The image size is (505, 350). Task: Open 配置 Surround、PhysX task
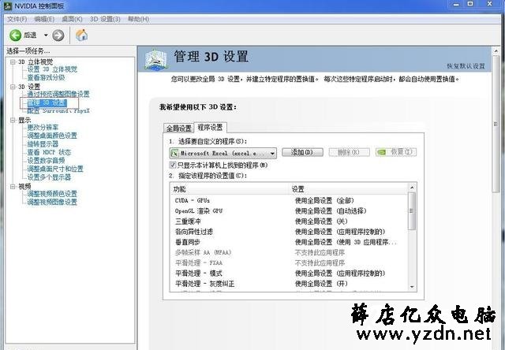(58, 111)
